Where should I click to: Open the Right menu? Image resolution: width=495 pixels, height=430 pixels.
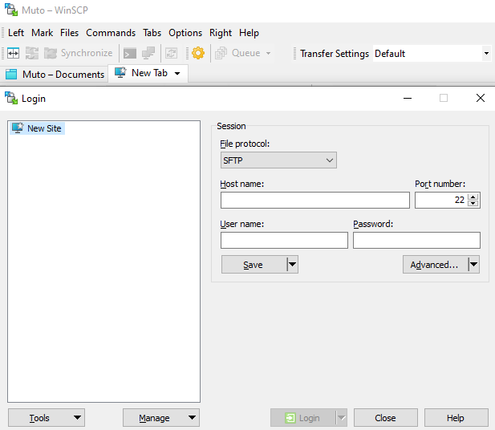pyautogui.click(x=221, y=33)
